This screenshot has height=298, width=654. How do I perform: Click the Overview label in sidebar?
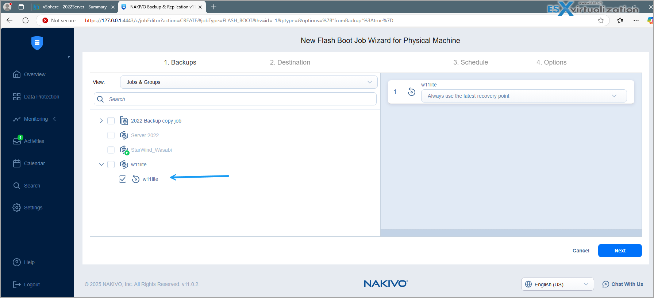tap(35, 74)
